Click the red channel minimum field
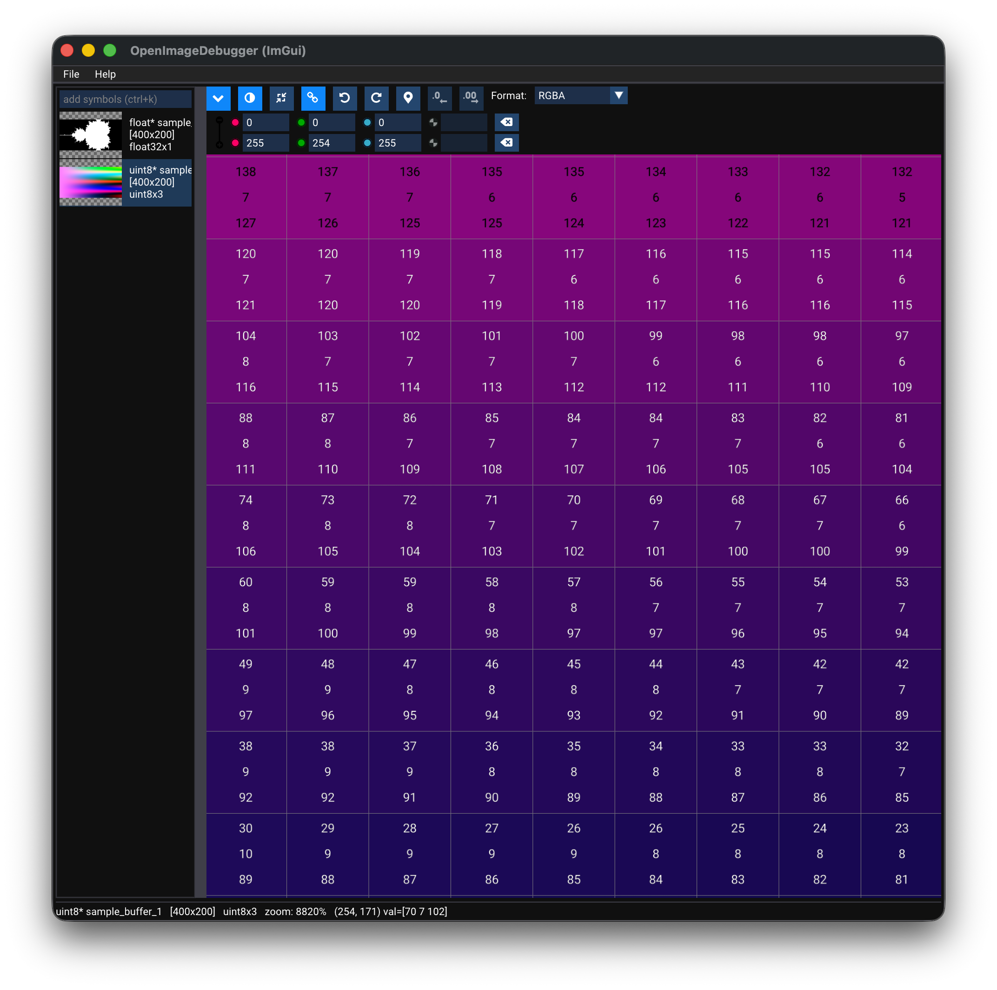Viewport: 997px width, 990px height. tap(266, 122)
